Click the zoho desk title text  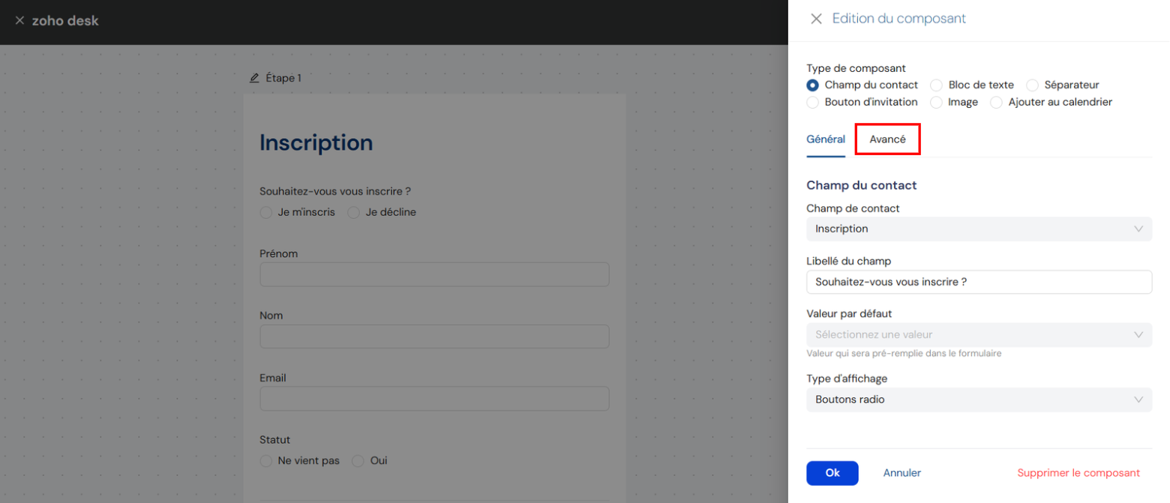pos(65,20)
